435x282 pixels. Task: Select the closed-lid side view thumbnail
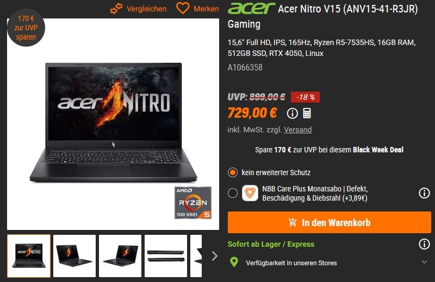(x=166, y=256)
